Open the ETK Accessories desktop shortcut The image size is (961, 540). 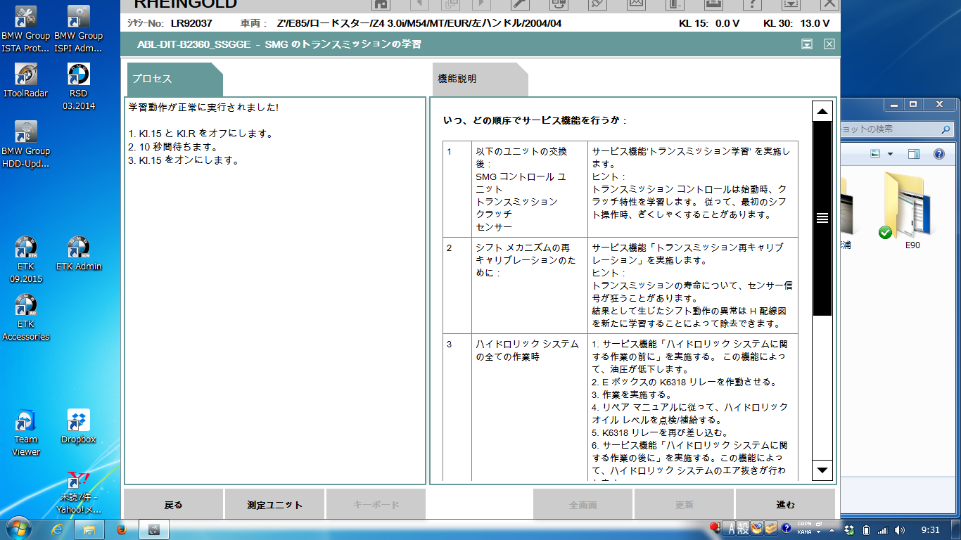[x=26, y=317]
